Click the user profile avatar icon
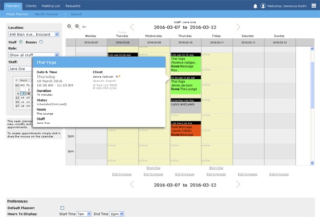 coord(263,6)
